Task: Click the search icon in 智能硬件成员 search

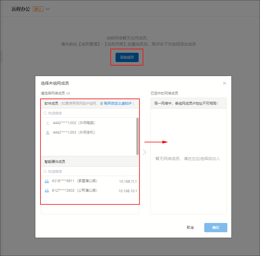Action: click(x=45, y=171)
